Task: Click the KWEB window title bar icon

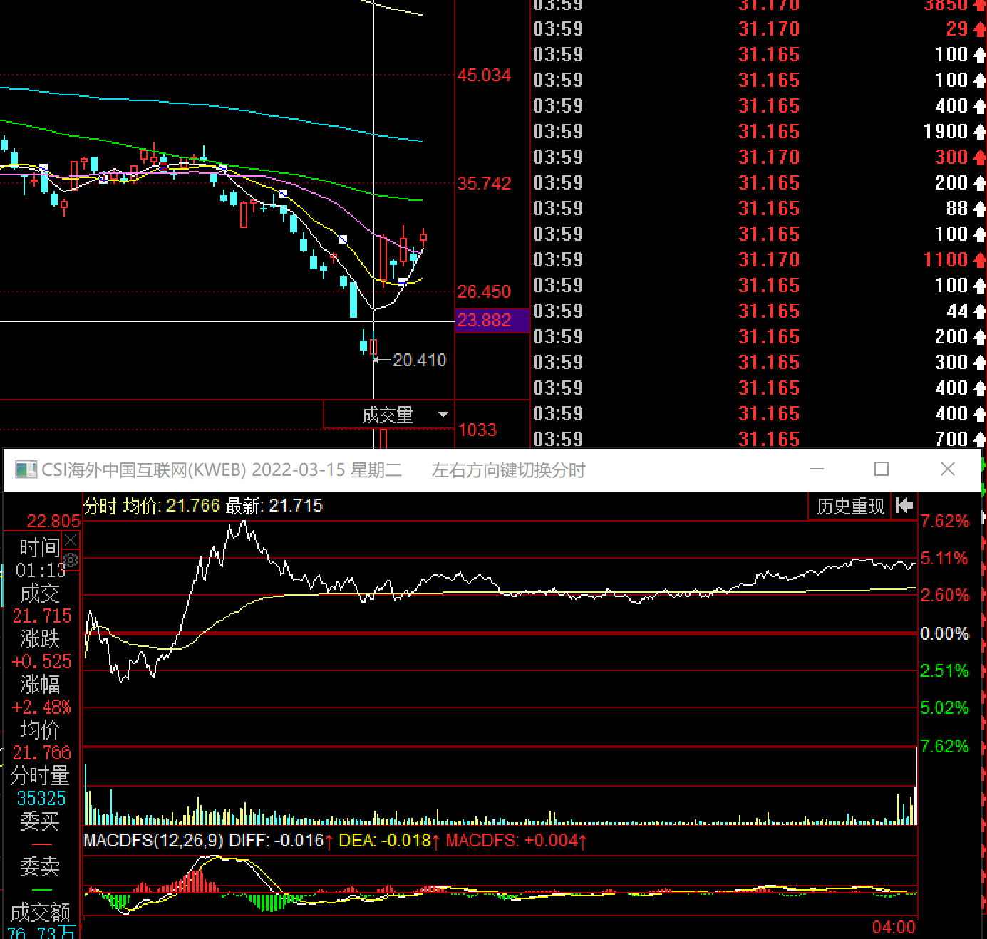Action: (26, 470)
